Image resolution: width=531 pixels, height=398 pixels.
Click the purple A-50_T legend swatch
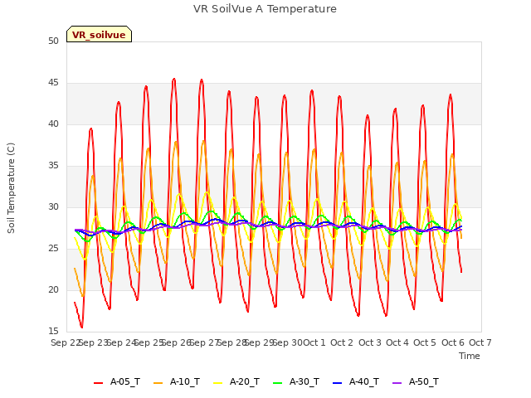[397, 383]
